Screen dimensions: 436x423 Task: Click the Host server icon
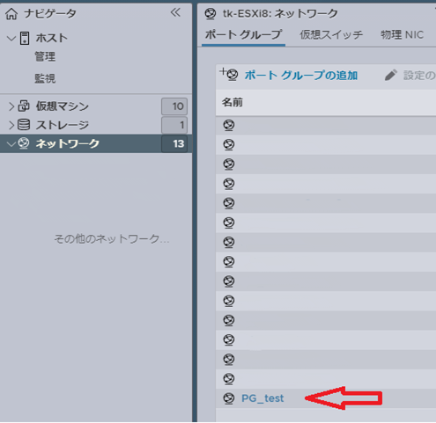(25, 38)
